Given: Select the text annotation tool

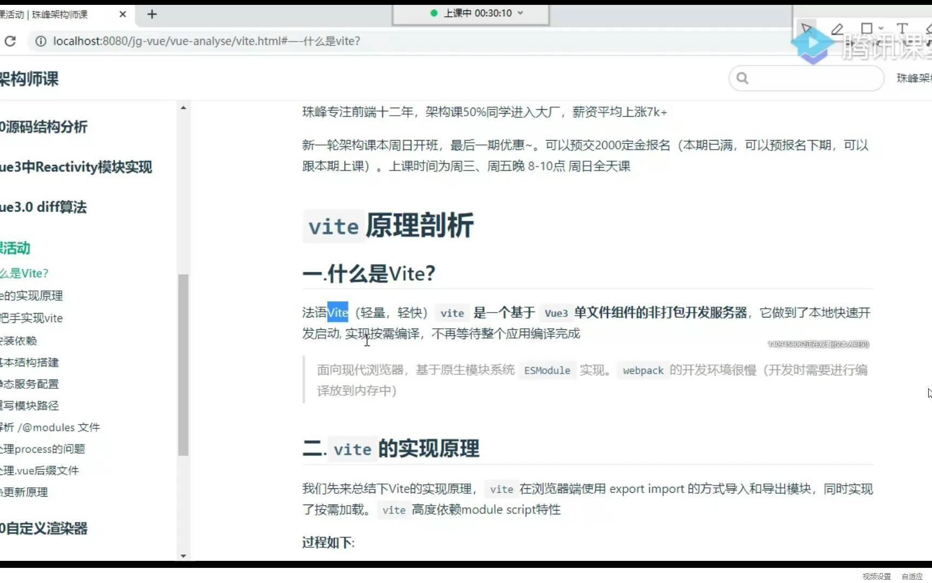Looking at the screenshot, I should (x=902, y=28).
